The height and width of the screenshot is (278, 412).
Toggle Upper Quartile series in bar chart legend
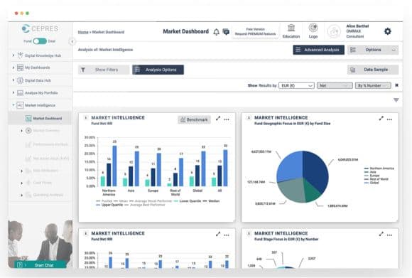click(x=109, y=205)
